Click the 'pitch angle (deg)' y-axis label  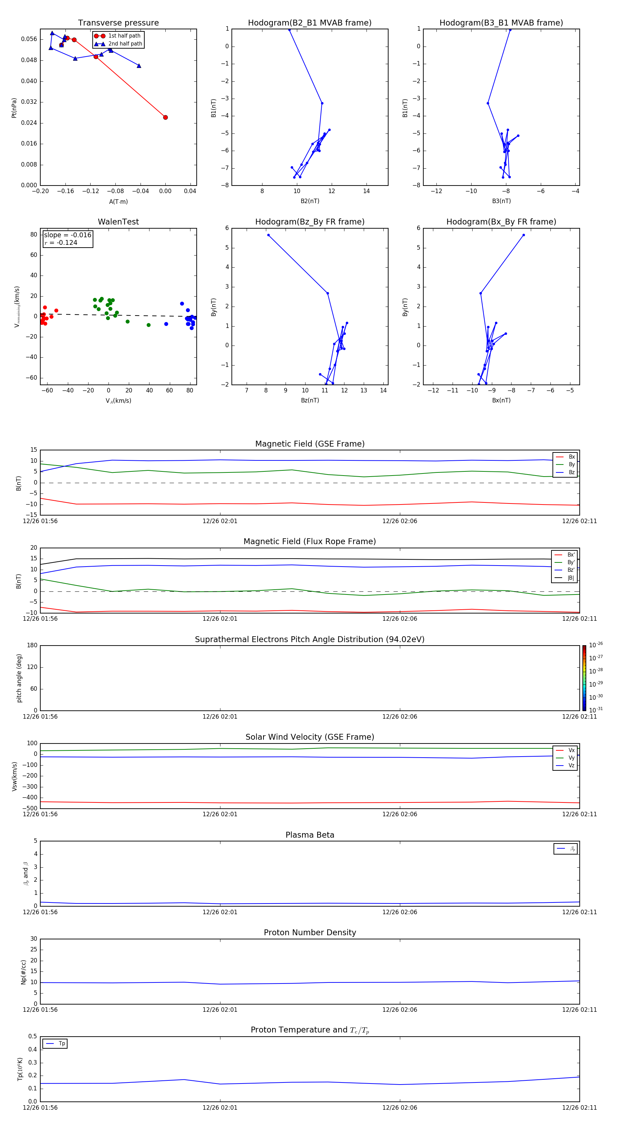19,678
